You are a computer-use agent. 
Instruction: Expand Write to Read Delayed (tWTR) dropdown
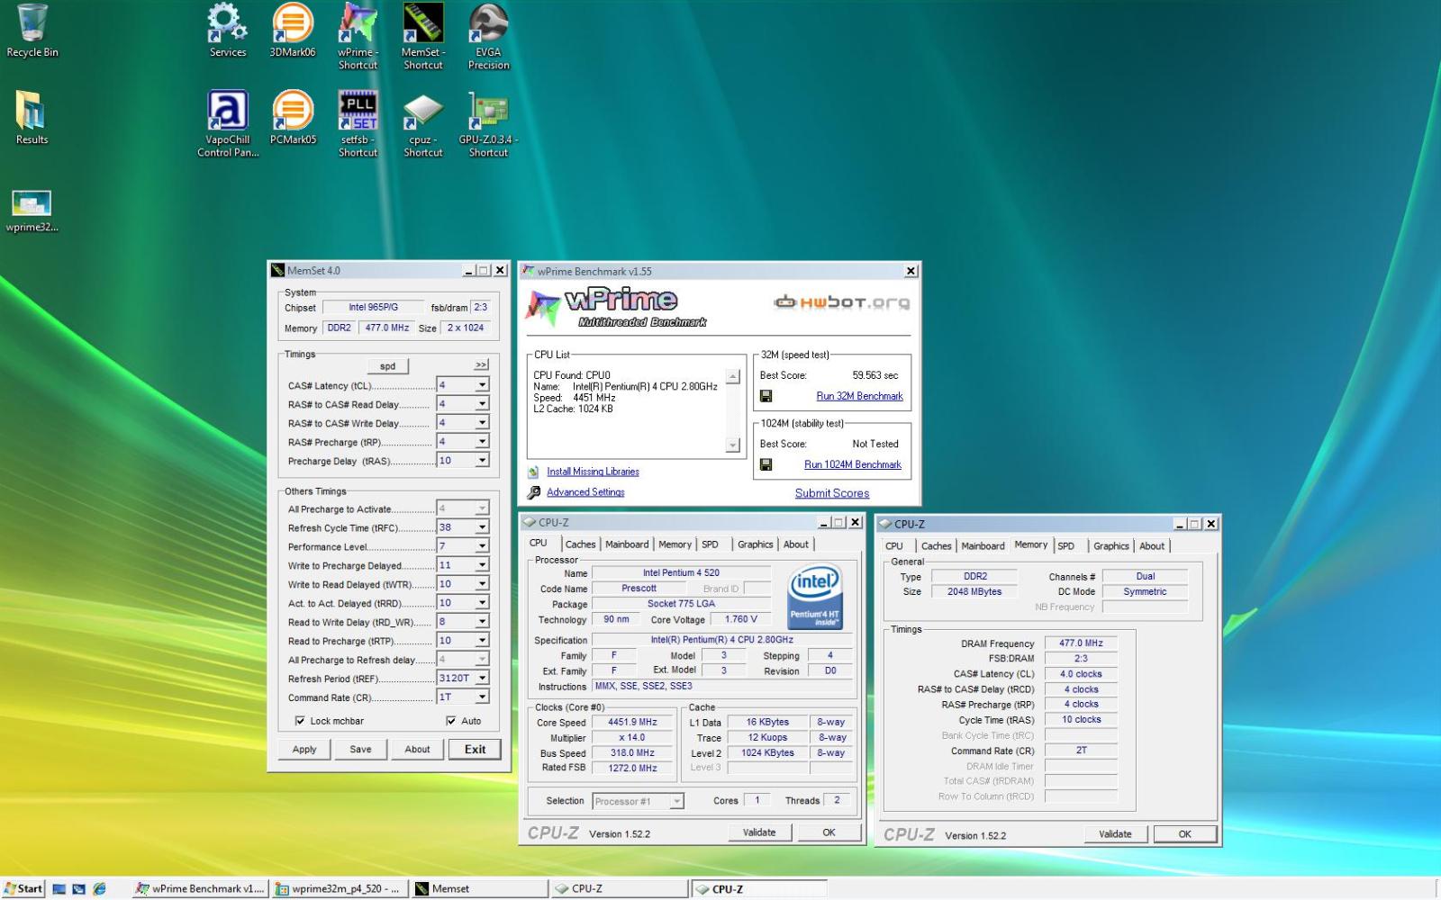482,584
